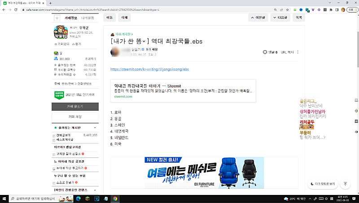Click the purple circle extension icon
This screenshot has width=359, height=203.
[319, 10]
